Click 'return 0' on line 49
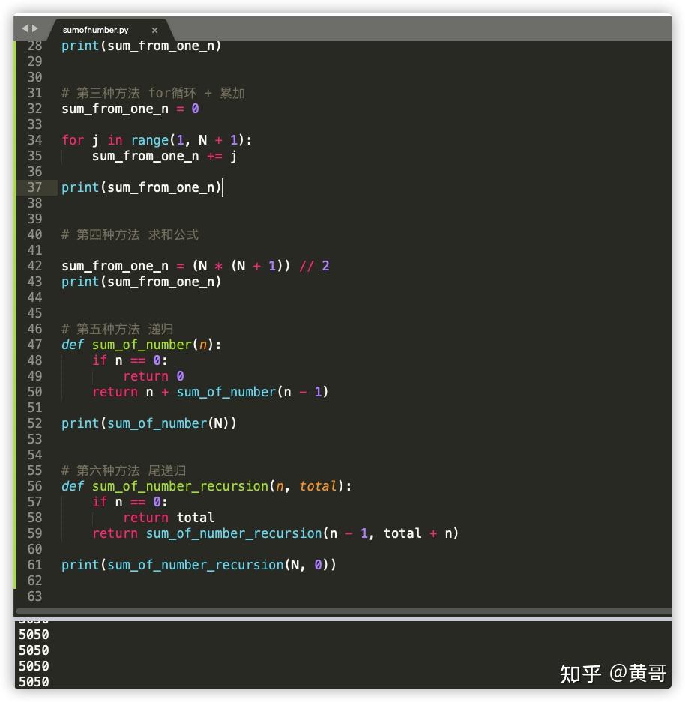The width and height of the screenshot is (685, 702). pyautogui.click(x=154, y=376)
